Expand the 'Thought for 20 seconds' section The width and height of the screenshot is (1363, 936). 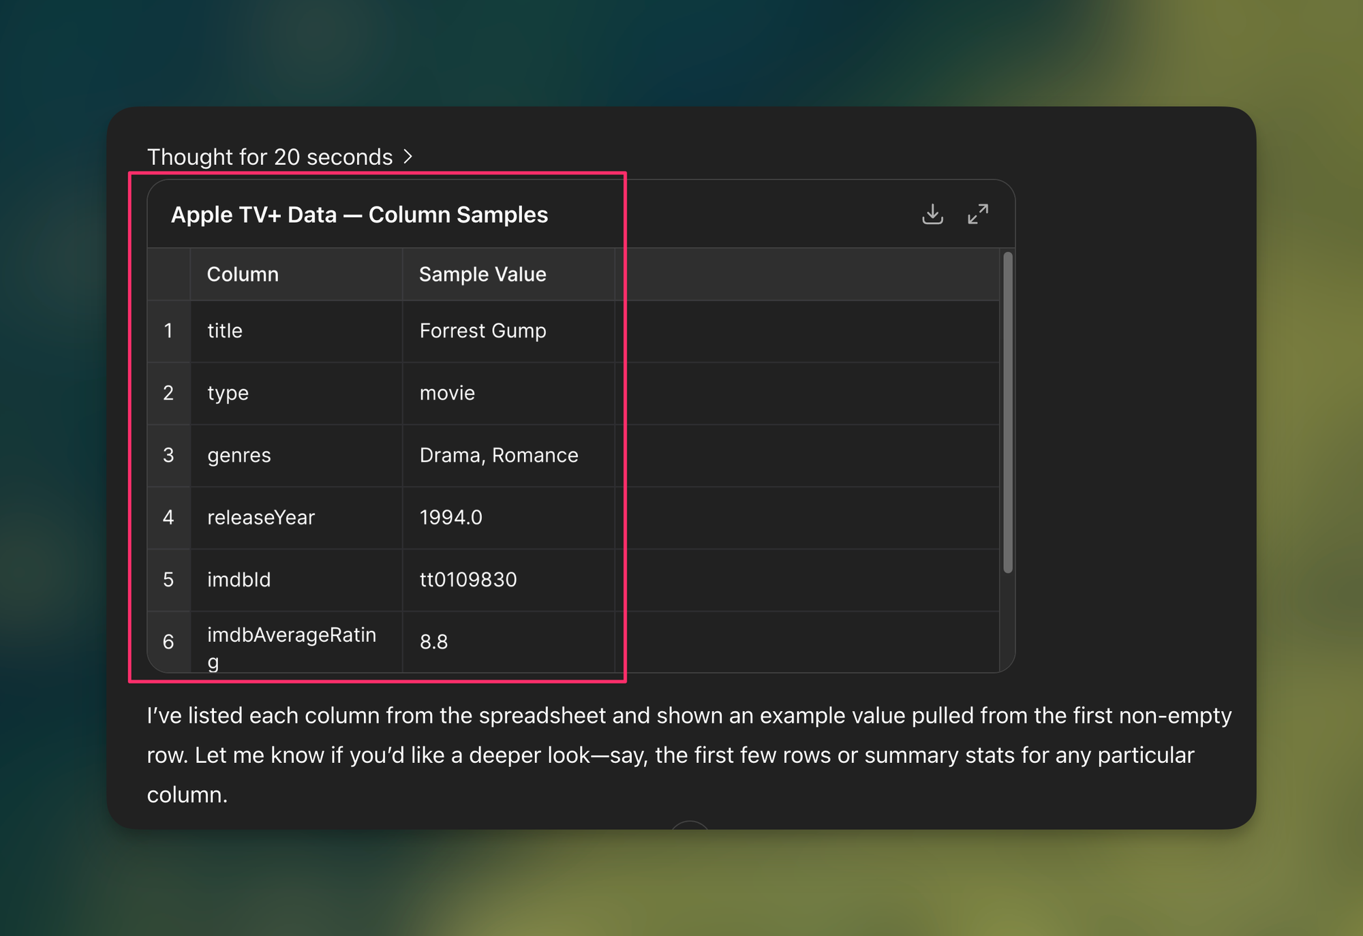click(x=280, y=157)
